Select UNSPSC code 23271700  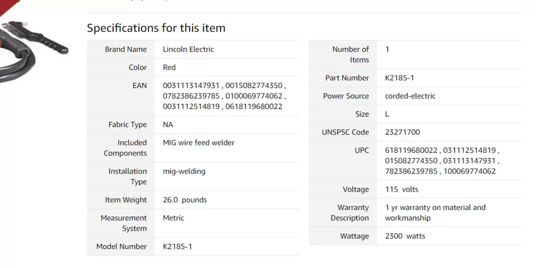click(403, 132)
